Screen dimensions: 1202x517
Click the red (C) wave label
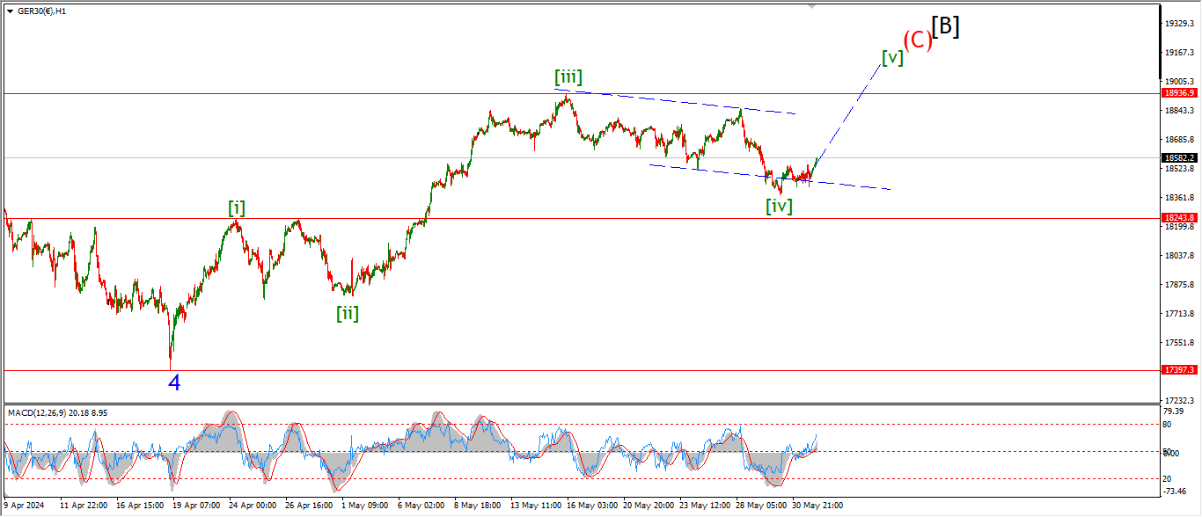917,40
